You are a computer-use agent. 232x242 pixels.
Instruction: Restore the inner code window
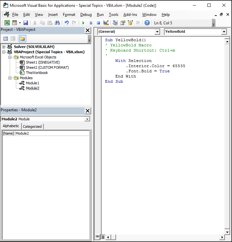[221, 15]
